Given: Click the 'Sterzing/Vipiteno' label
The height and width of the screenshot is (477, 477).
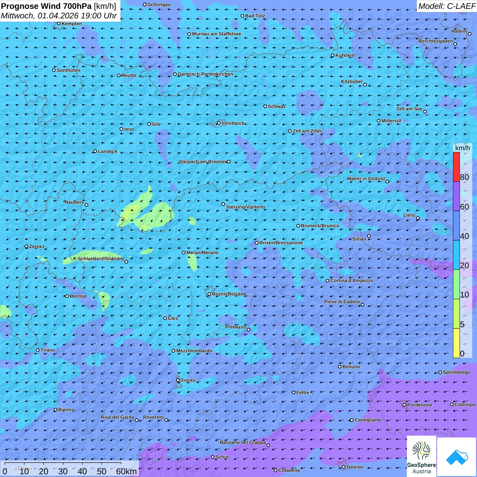Looking at the screenshot, I should pyautogui.click(x=245, y=207).
